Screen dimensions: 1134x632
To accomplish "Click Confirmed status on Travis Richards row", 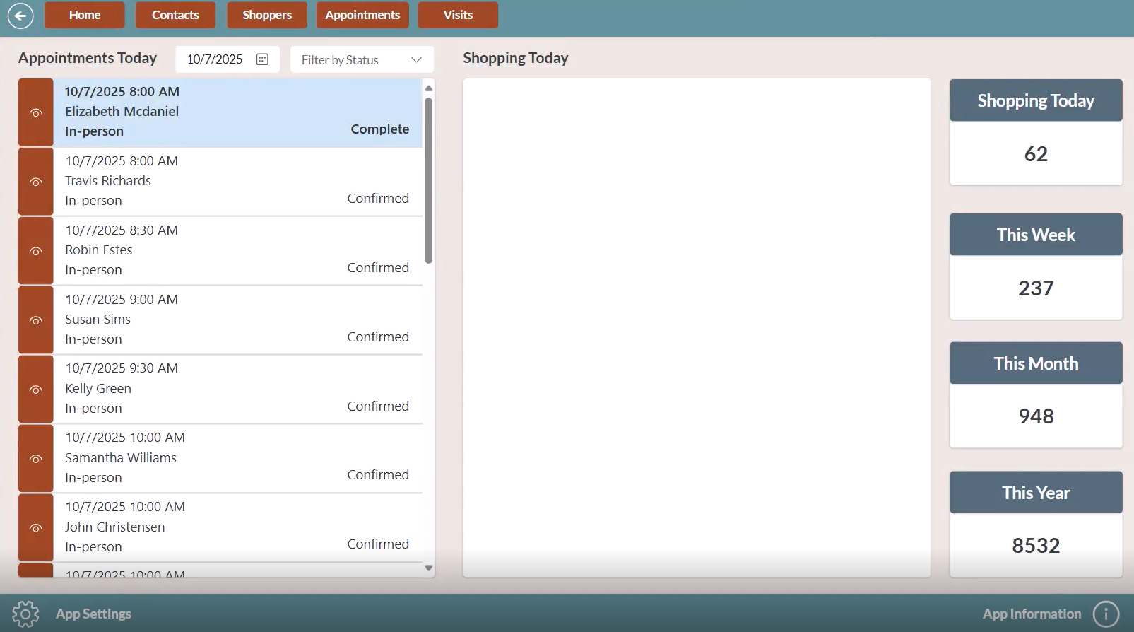I will [378, 198].
